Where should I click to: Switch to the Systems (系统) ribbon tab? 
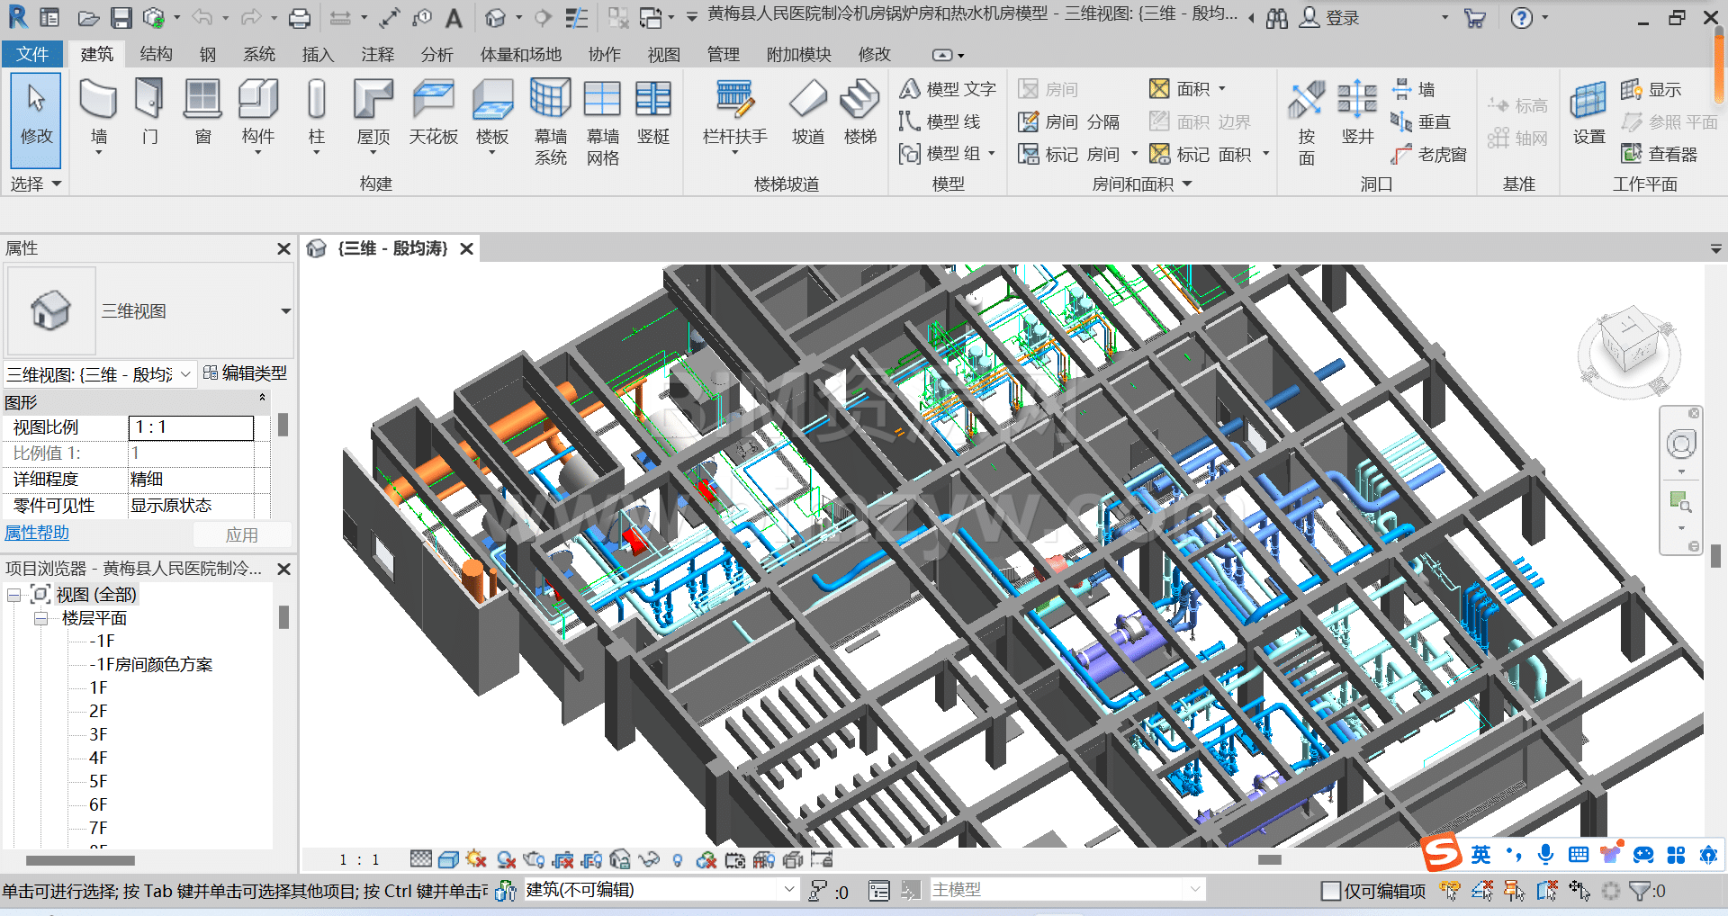259,55
